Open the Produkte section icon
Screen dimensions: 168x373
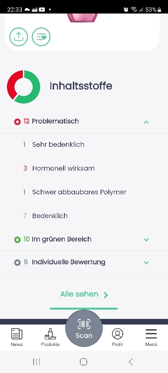[50, 337]
